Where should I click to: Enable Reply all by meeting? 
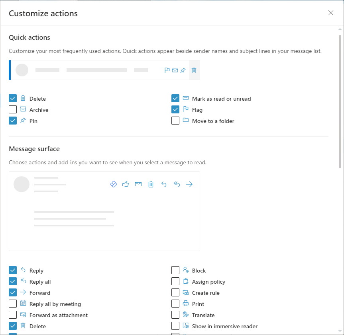(x=12, y=304)
